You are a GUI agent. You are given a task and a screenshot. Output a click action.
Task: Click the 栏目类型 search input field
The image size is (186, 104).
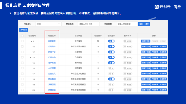pos(127,24)
